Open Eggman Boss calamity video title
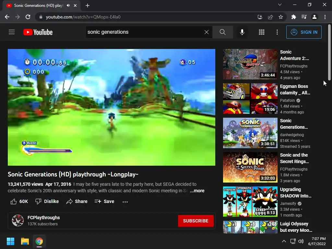 [295, 89]
